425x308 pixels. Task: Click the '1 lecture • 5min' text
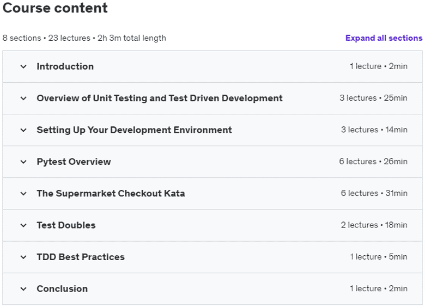tap(378, 257)
